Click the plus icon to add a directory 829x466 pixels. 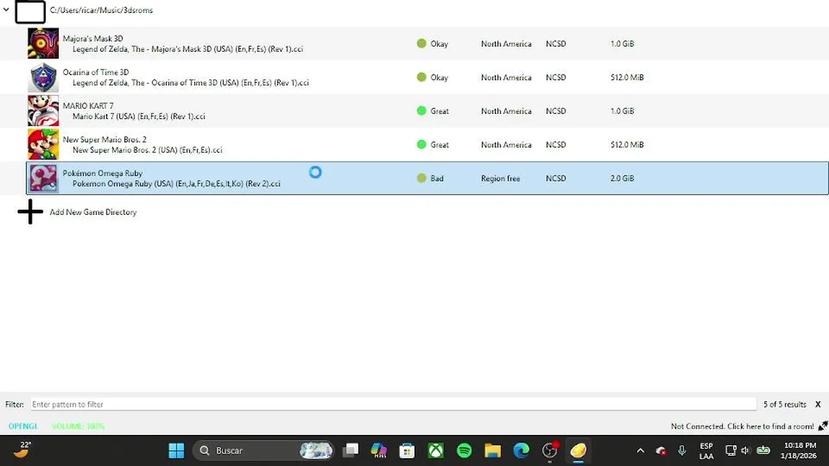[x=30, y=212]
